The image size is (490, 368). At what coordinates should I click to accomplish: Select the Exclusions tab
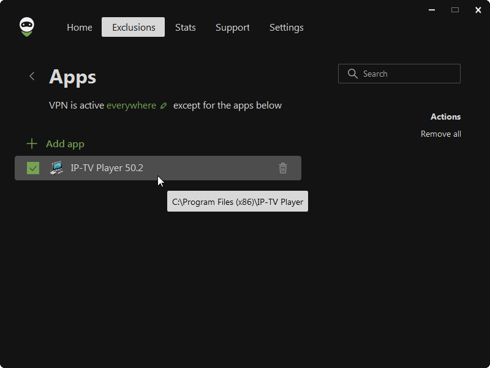(x=133, y=27)
